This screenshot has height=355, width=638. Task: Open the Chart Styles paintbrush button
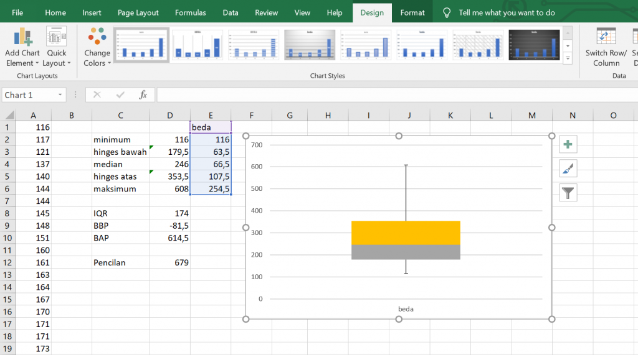568,168
